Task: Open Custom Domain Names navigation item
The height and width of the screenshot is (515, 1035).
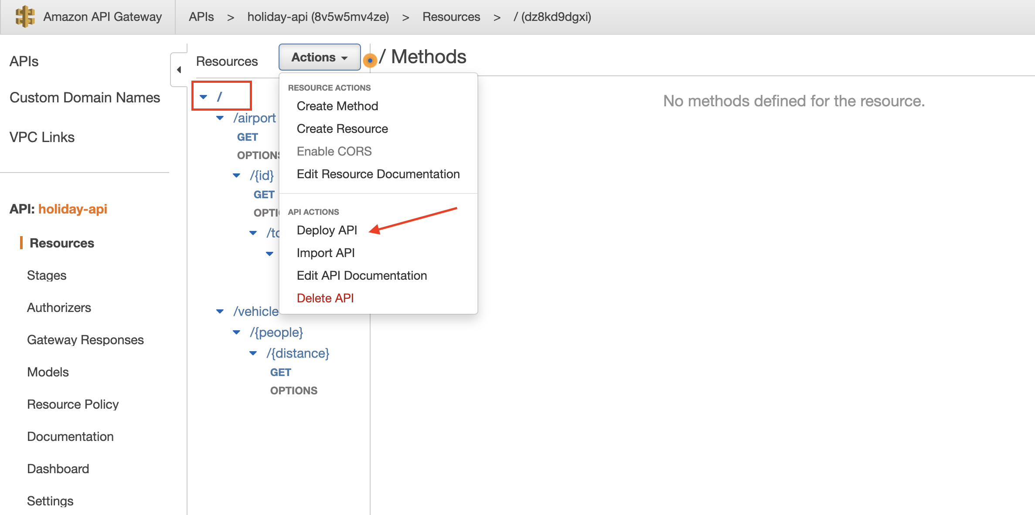Action: (x=85, y=98)
